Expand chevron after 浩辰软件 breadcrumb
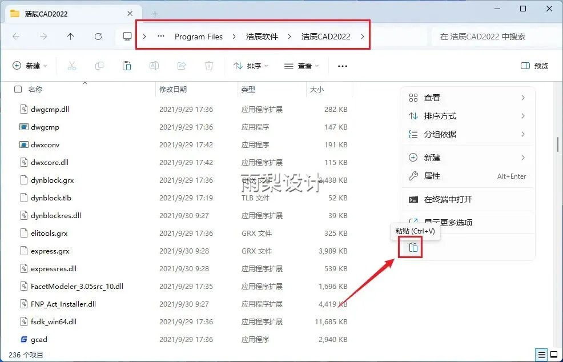Screen dimensions: 563x362 tap(289, 37)
